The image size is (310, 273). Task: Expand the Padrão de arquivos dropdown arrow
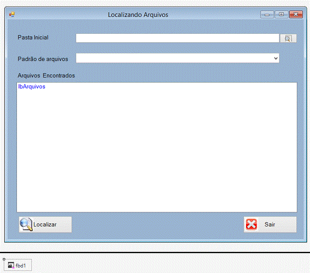pos(276,58)
